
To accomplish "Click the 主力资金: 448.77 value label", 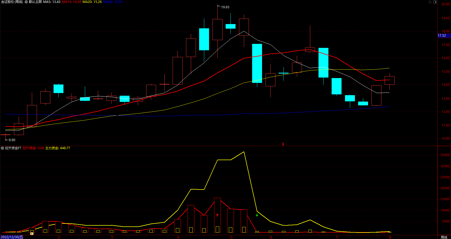I will [58, 148].
